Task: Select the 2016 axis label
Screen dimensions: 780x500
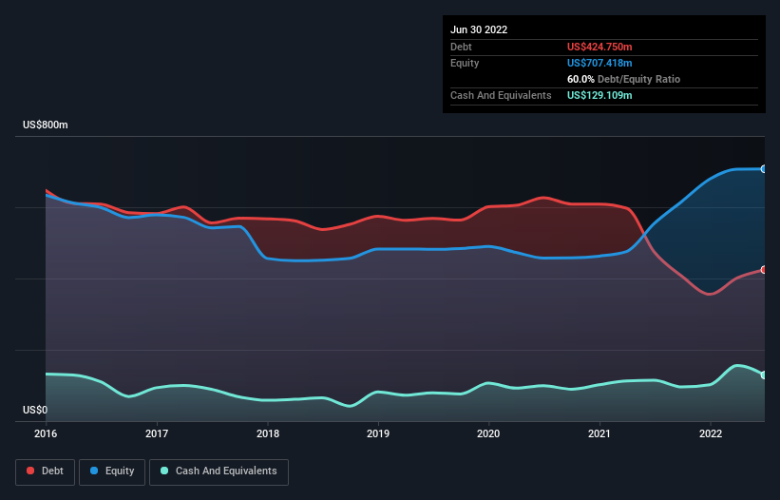Action: click(x=46, y=433)
